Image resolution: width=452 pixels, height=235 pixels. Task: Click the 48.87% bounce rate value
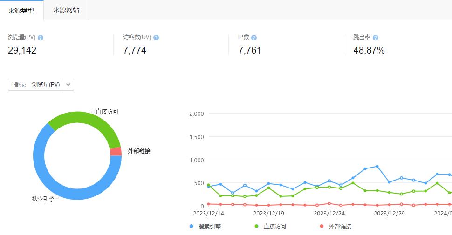coord(369,50)
